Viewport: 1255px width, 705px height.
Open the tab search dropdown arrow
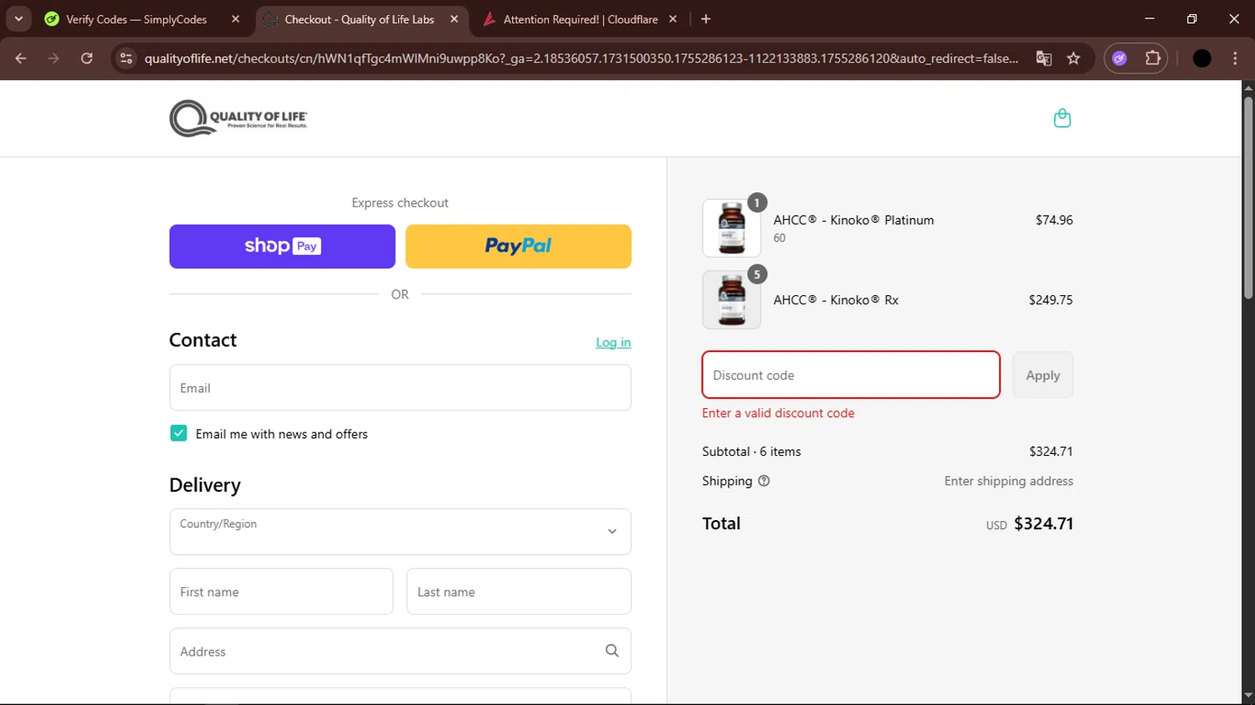(x=18, y=18)
